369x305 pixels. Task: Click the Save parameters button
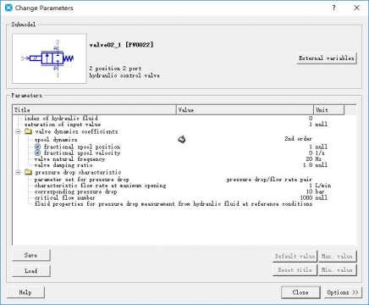click(31, 255)
